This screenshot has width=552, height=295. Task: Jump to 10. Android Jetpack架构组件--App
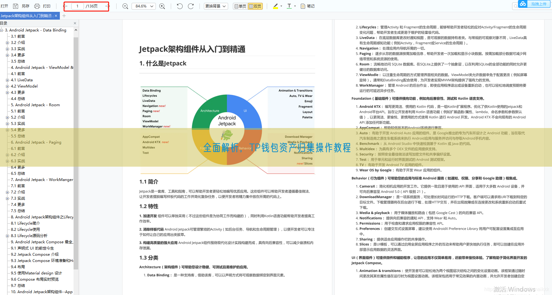(41, 292)
